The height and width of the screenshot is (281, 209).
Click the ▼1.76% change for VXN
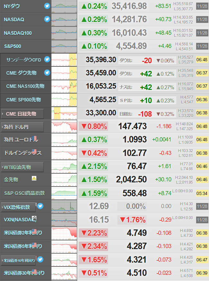(132, 220)
